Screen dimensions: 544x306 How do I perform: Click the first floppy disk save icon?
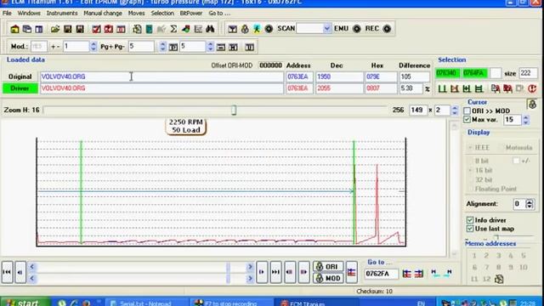[x=68, y=29]
